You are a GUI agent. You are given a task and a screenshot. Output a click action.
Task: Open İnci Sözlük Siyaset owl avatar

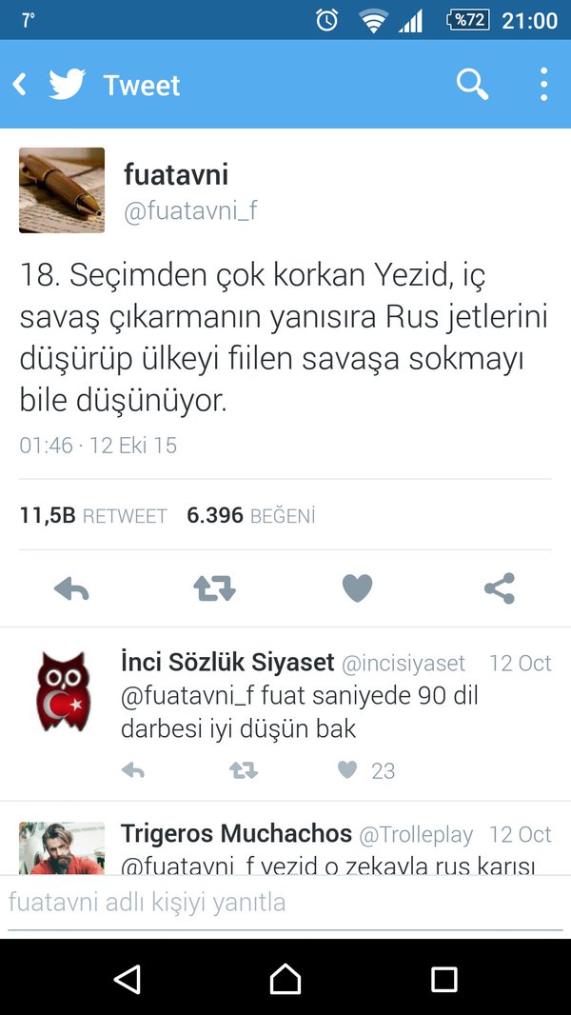pos(63,691)
